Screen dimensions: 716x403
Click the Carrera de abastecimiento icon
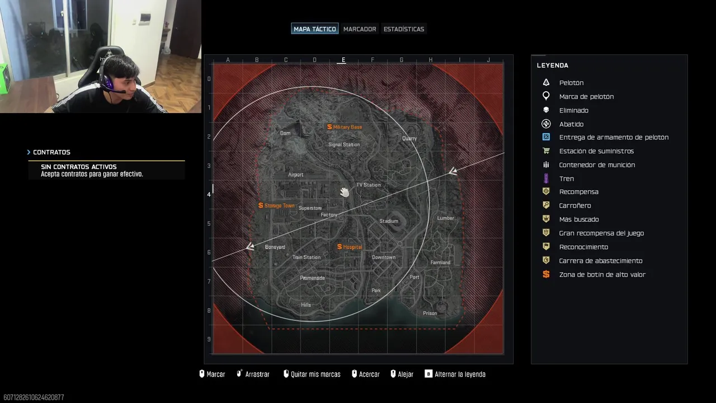pyautogui.click(x=547, y=260)
